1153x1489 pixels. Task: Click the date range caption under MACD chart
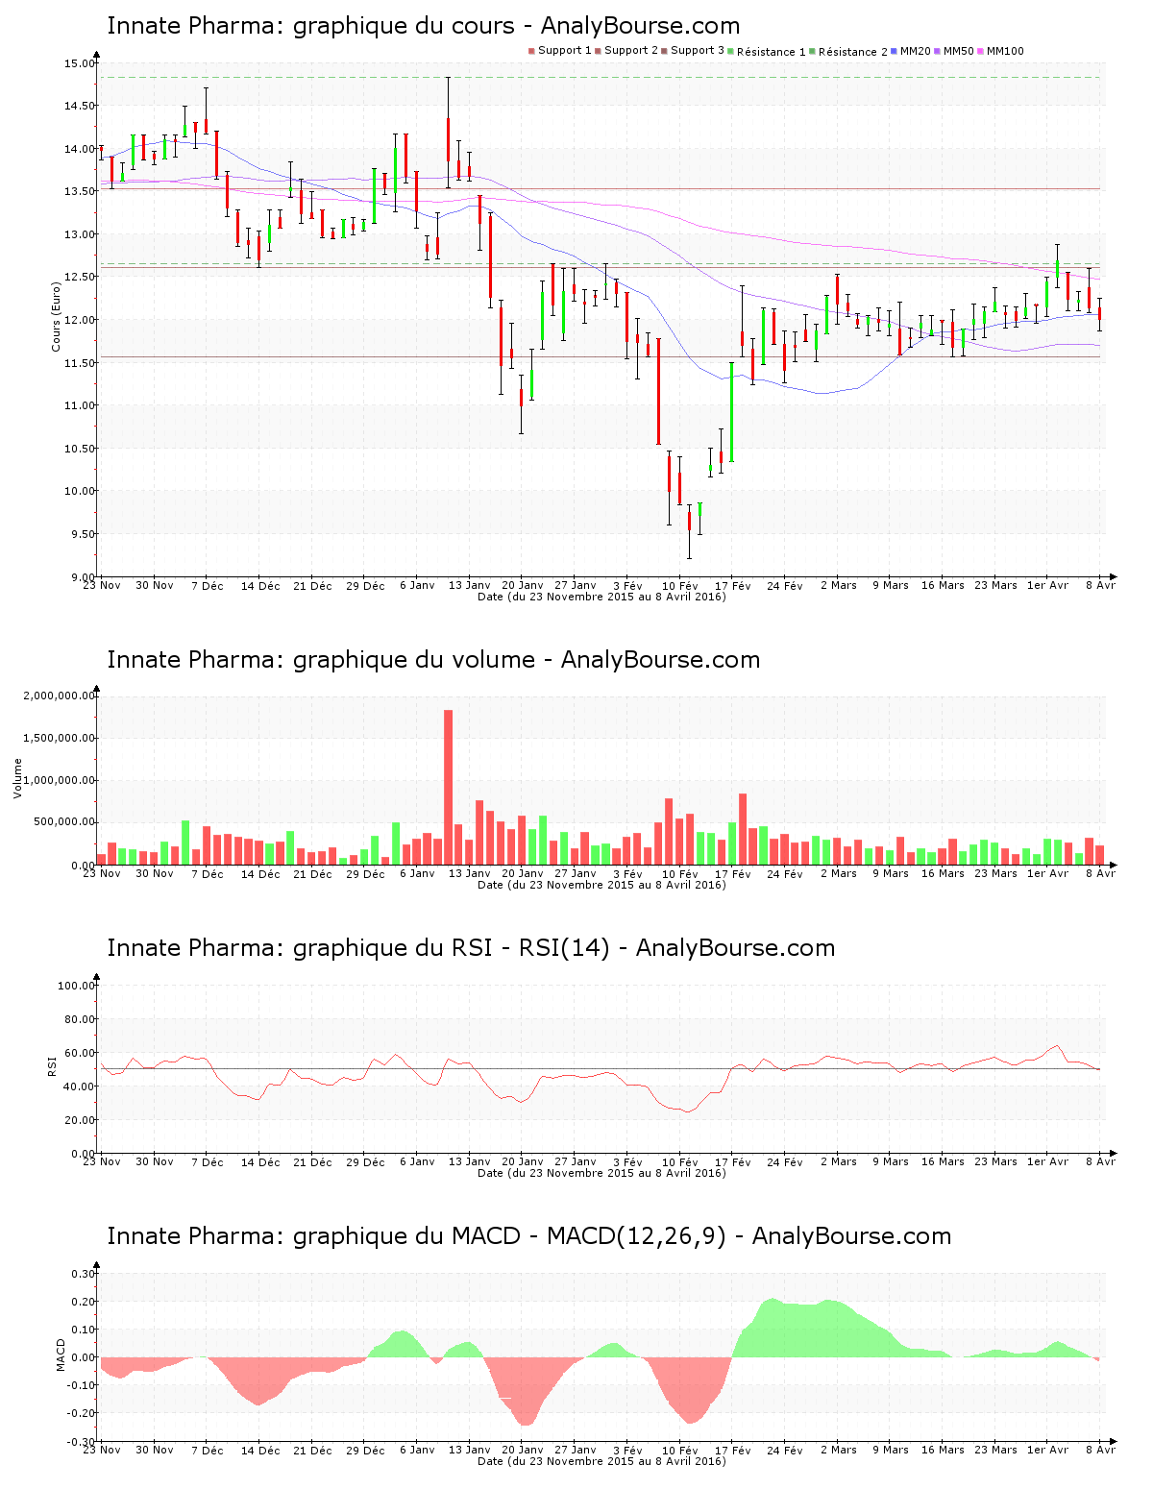tap(601, 1461)
